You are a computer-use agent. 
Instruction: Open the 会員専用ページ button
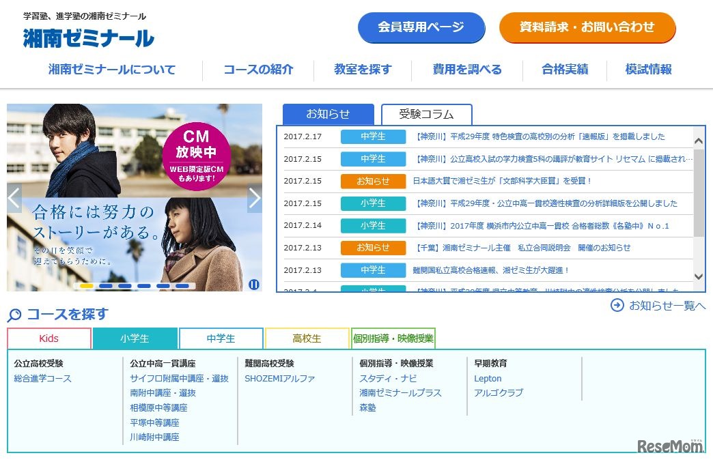(x=421, y=27)
